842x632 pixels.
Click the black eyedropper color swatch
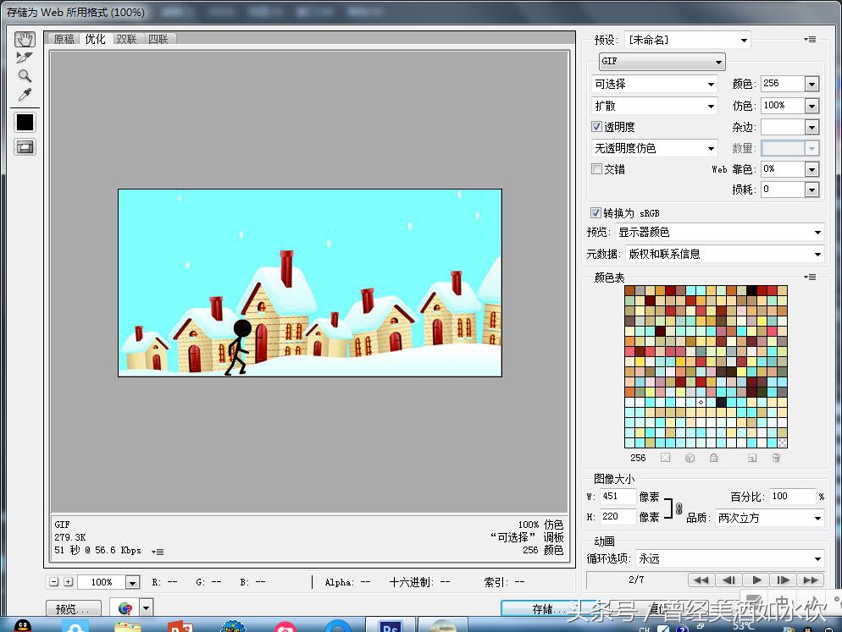[x=25, y=122]
